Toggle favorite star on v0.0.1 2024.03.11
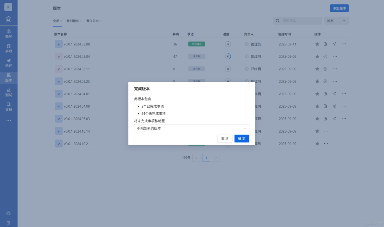 (x=317, y=69)
